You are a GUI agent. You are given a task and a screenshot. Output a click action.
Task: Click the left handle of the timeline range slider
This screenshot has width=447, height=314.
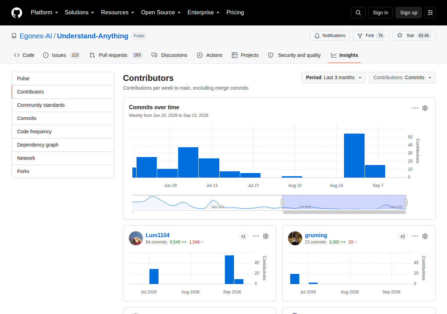283,202
